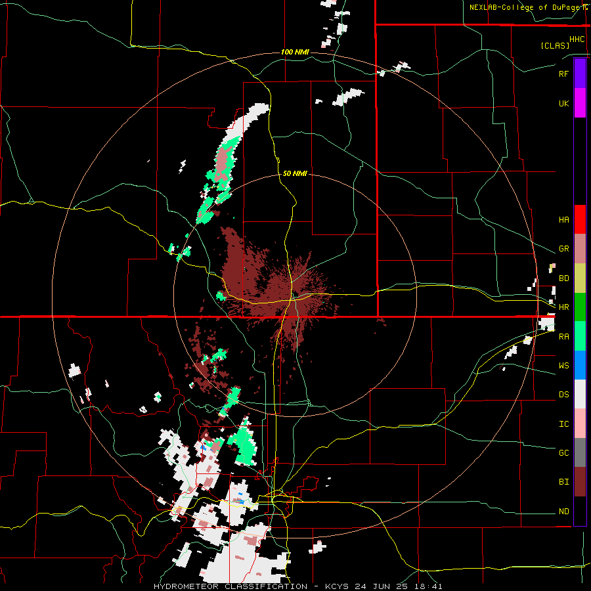The width and height of the screenshot is (591, 591).
Task: Click the UK legend label
Action: pos(564,103)
